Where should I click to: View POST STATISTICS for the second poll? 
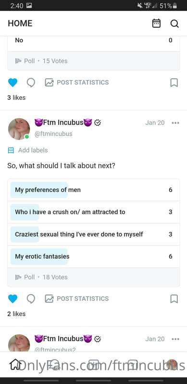(77, 299)
